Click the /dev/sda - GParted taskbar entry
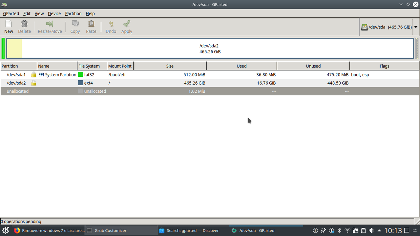 pos(266,230)
